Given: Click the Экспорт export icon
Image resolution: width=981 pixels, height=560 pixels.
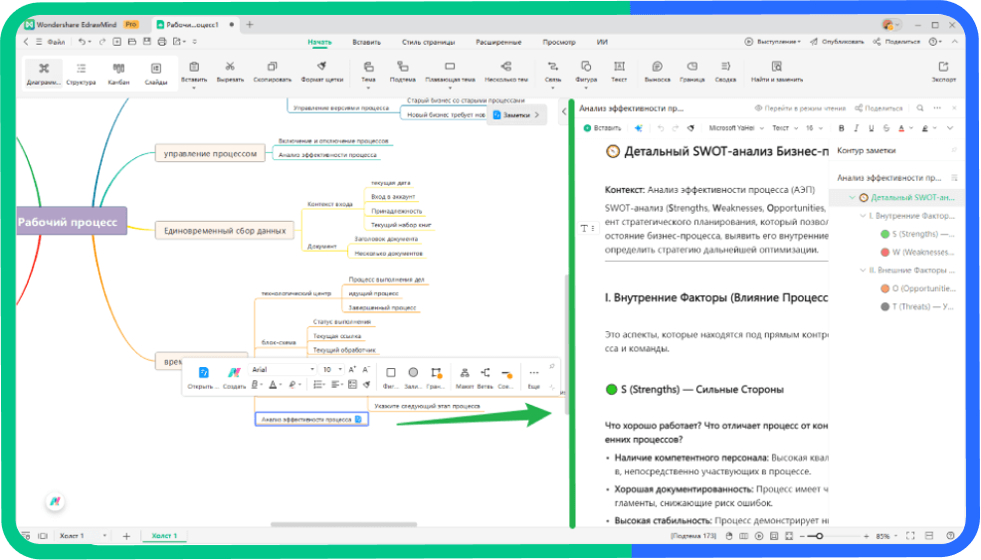Looking at the screenshot, I should 943,72.
